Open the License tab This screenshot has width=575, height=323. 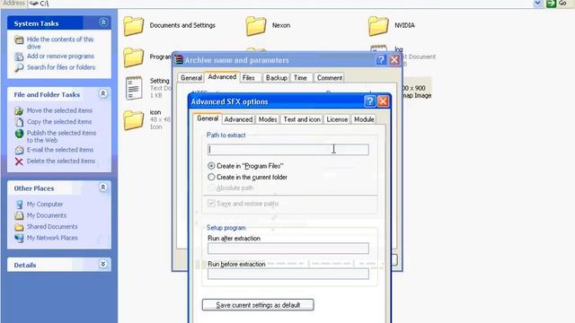[x=337, y=119]
